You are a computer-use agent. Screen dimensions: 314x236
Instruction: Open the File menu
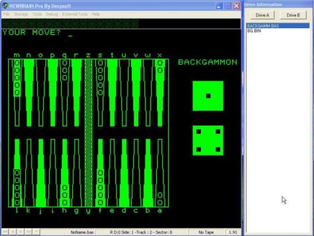(x=6, y=14)
